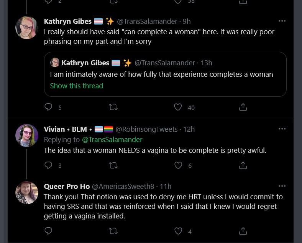302x243 pixels.
Task: Click the 'Show this thread' link
Action: pyautogui.click(x=77, y=86)
